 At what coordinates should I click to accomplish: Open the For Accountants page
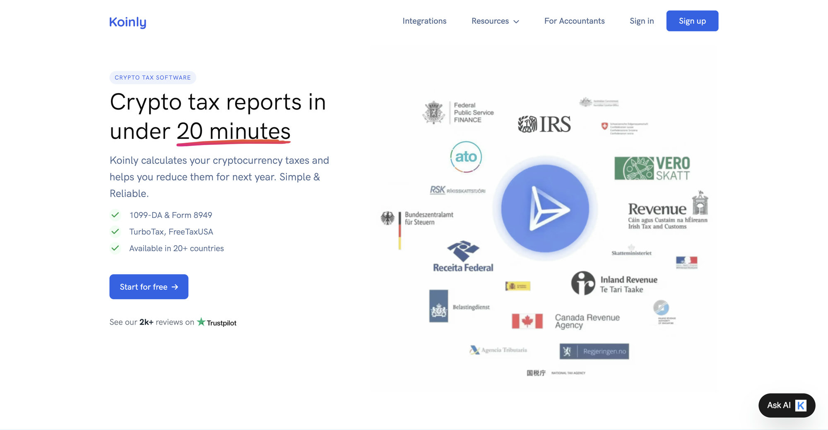coord(574,21)
